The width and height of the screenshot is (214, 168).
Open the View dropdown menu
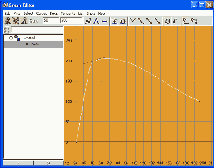coord(17,14)
